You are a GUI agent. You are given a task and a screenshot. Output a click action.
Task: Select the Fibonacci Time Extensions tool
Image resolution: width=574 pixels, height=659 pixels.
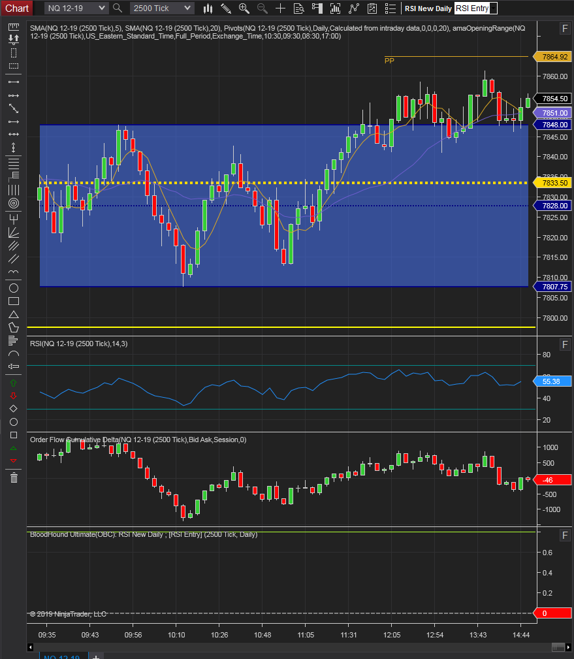click(x=14, y=190)
